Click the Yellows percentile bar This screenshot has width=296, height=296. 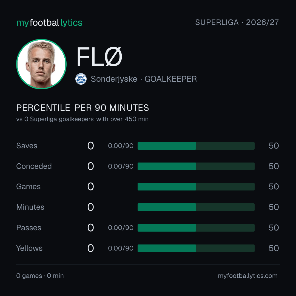(196, 248)
